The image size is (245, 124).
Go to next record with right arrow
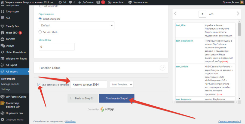[238, 14]
